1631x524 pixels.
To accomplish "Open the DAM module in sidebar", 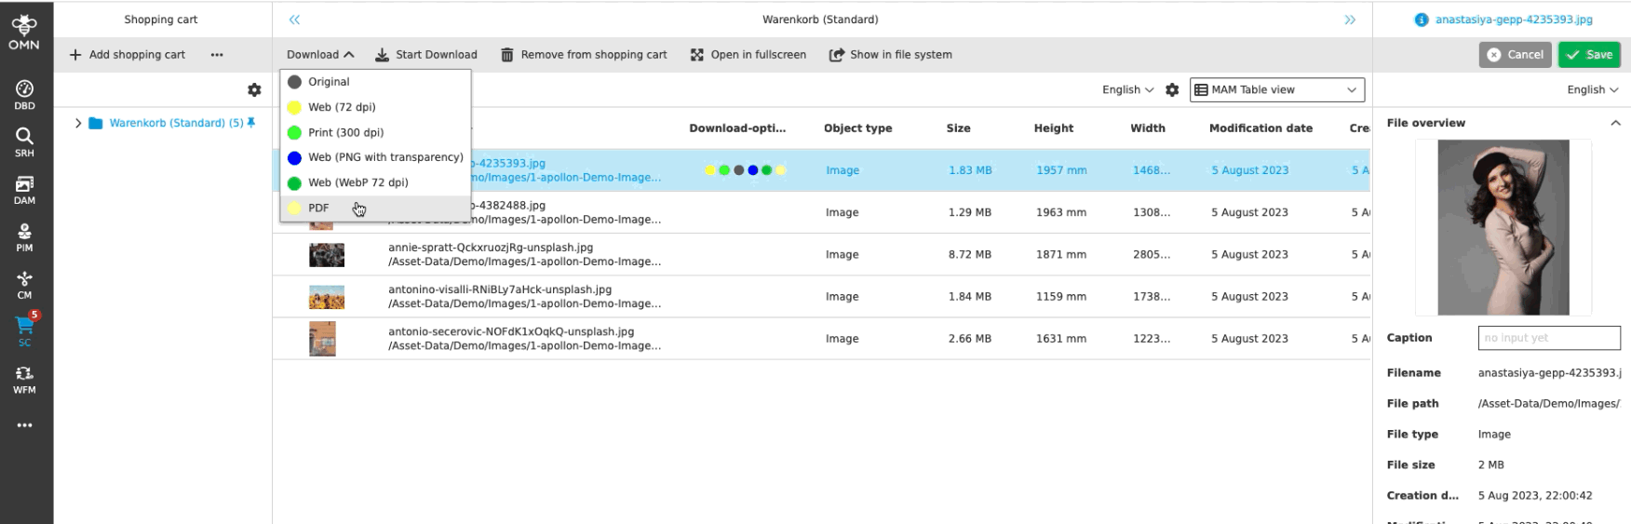I will [24, 189].
